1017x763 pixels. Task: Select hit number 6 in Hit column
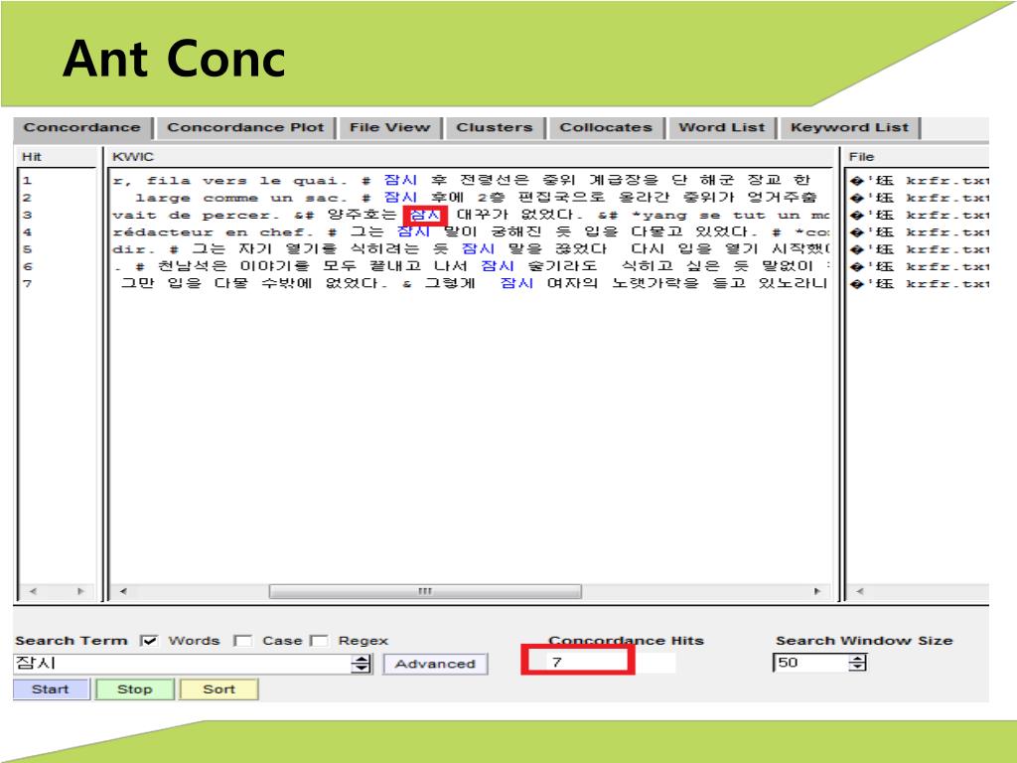[x=27, y=266]
